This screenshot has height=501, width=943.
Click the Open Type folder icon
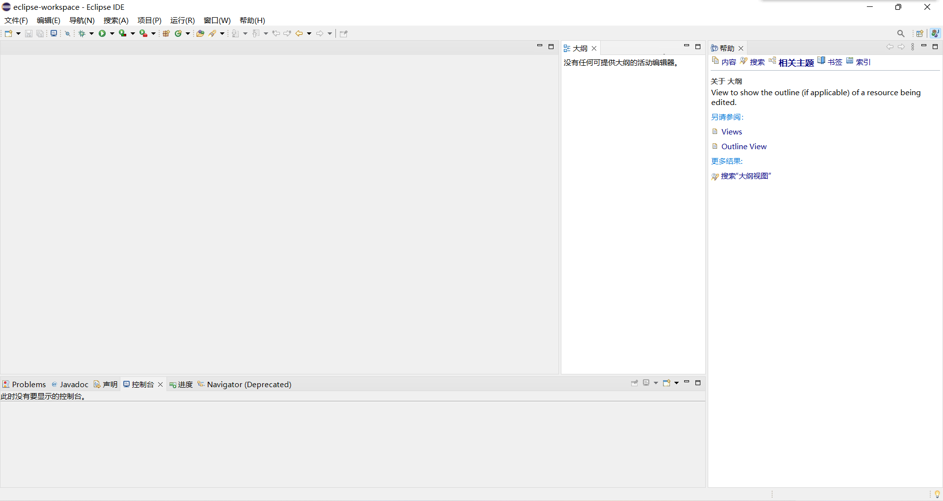[200, 33]
